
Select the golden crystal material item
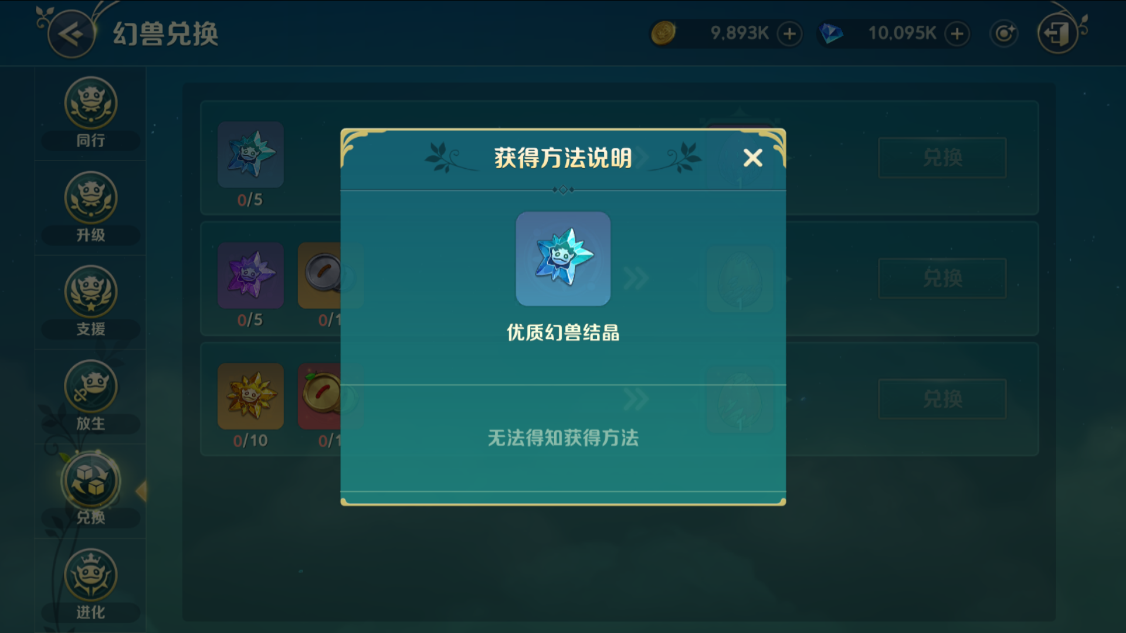[250, 396]
